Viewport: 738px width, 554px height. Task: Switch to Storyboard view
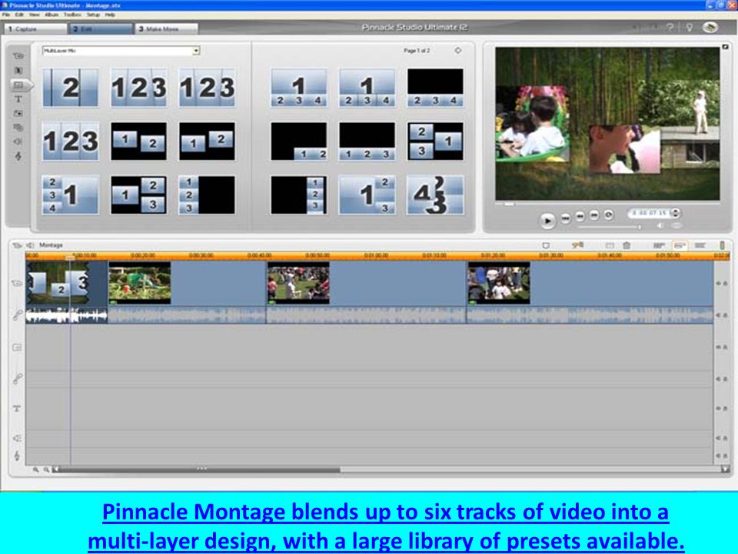point(659,245)
